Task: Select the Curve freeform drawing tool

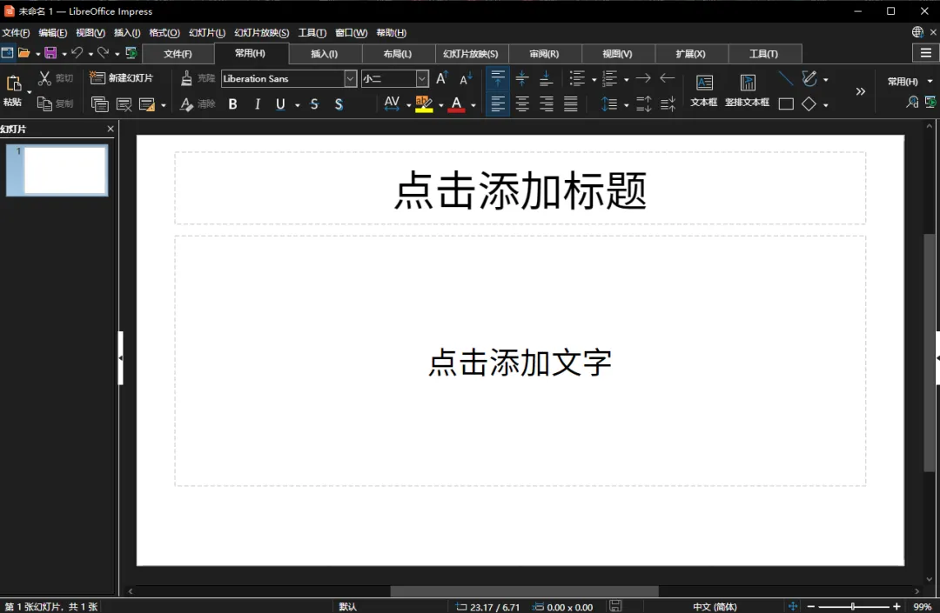Action: pyautogui.click(x=809, y=78)
